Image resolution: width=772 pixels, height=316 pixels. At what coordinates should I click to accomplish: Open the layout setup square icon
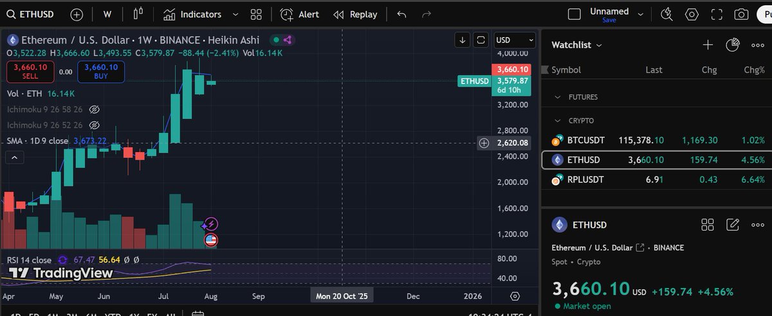(x=574, y=14)
